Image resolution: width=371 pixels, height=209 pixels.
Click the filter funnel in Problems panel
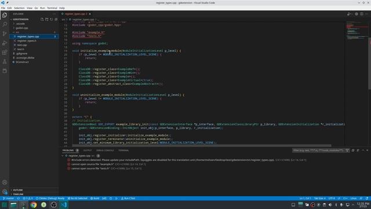347,150
